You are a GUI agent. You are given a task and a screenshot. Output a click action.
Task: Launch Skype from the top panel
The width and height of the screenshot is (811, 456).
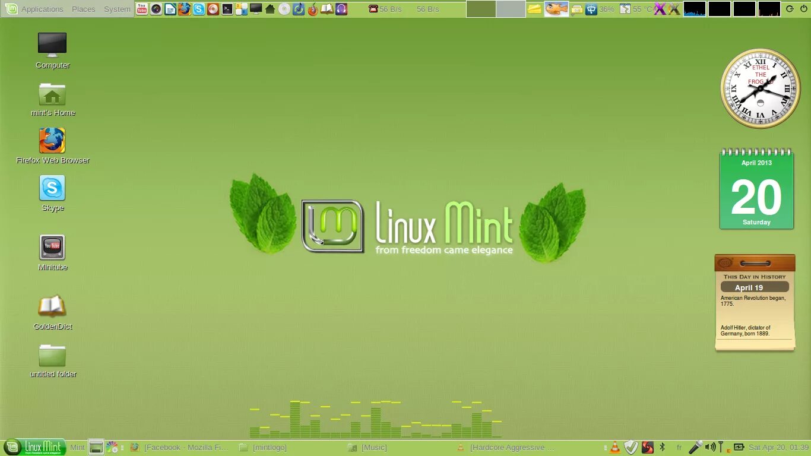[199, 9]
